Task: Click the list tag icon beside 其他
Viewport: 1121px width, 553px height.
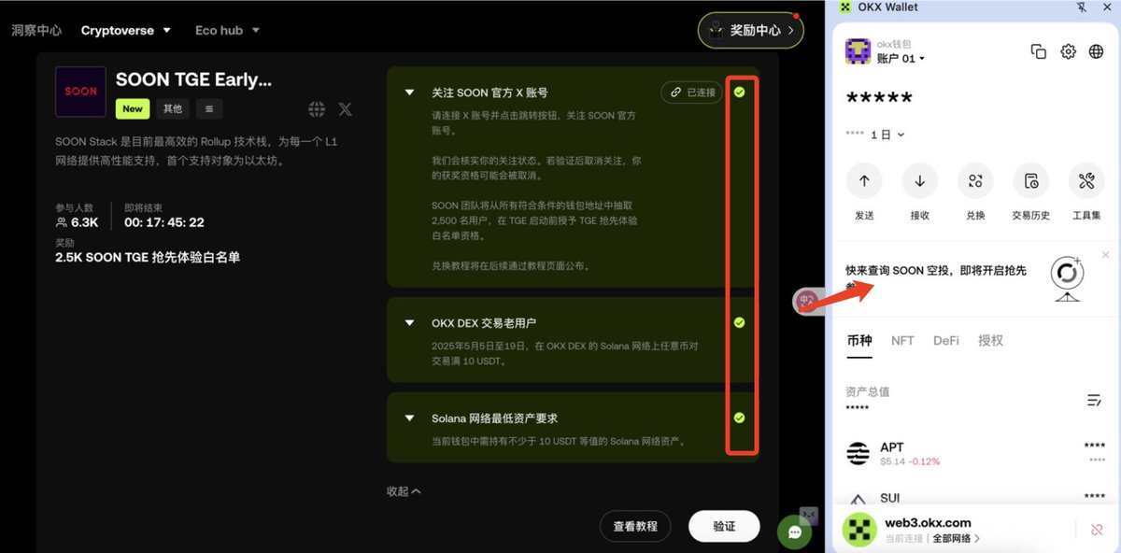Action: [x=208, y=109]
